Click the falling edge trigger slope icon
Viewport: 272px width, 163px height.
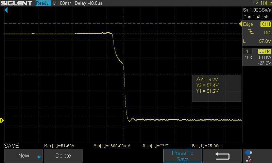tap(251, 32)
